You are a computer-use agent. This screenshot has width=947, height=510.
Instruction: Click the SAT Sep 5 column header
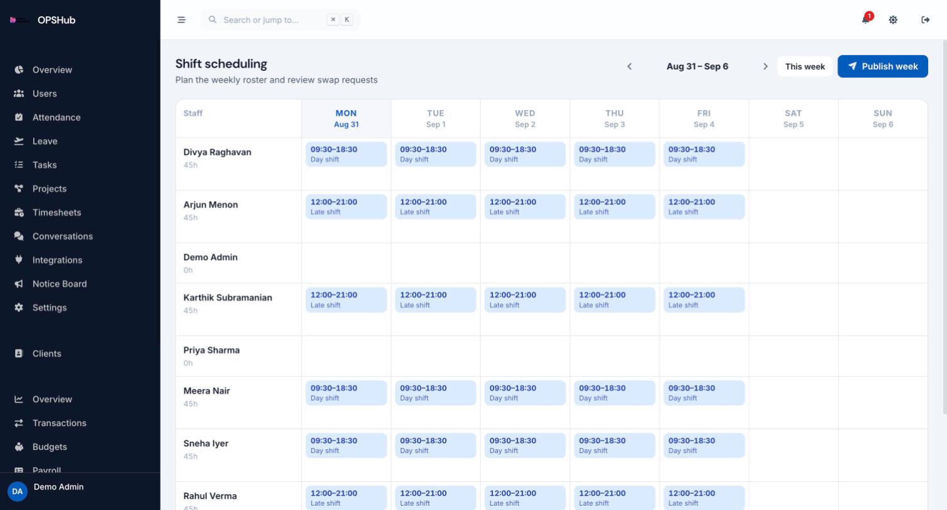click(x=793, y=118)
